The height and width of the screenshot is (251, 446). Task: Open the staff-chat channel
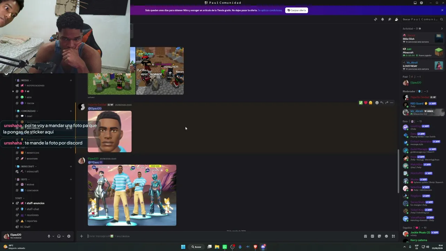pyautogui.click(x=44, y=209)
